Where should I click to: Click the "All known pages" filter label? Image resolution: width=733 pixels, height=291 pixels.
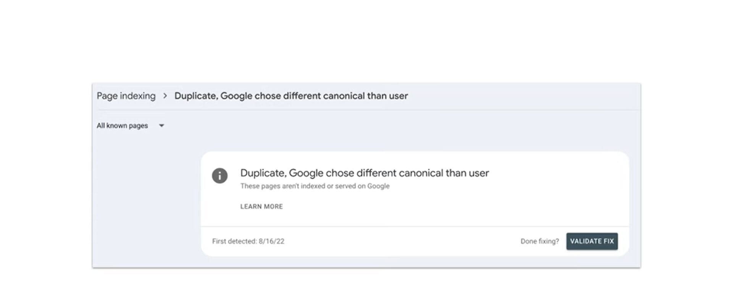(122, 126)
